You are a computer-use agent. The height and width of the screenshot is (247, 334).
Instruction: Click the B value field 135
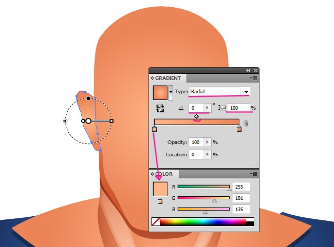pos(241,209)
